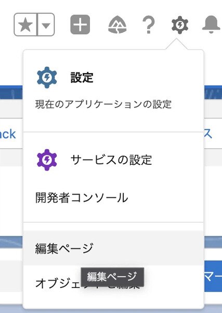Click the Favorites star icon
Screen dimensions: 222x313
25,25
